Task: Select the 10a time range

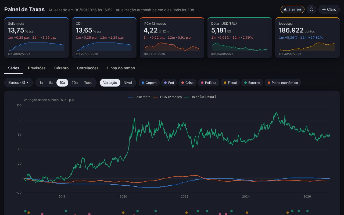Action: (62, 83)
